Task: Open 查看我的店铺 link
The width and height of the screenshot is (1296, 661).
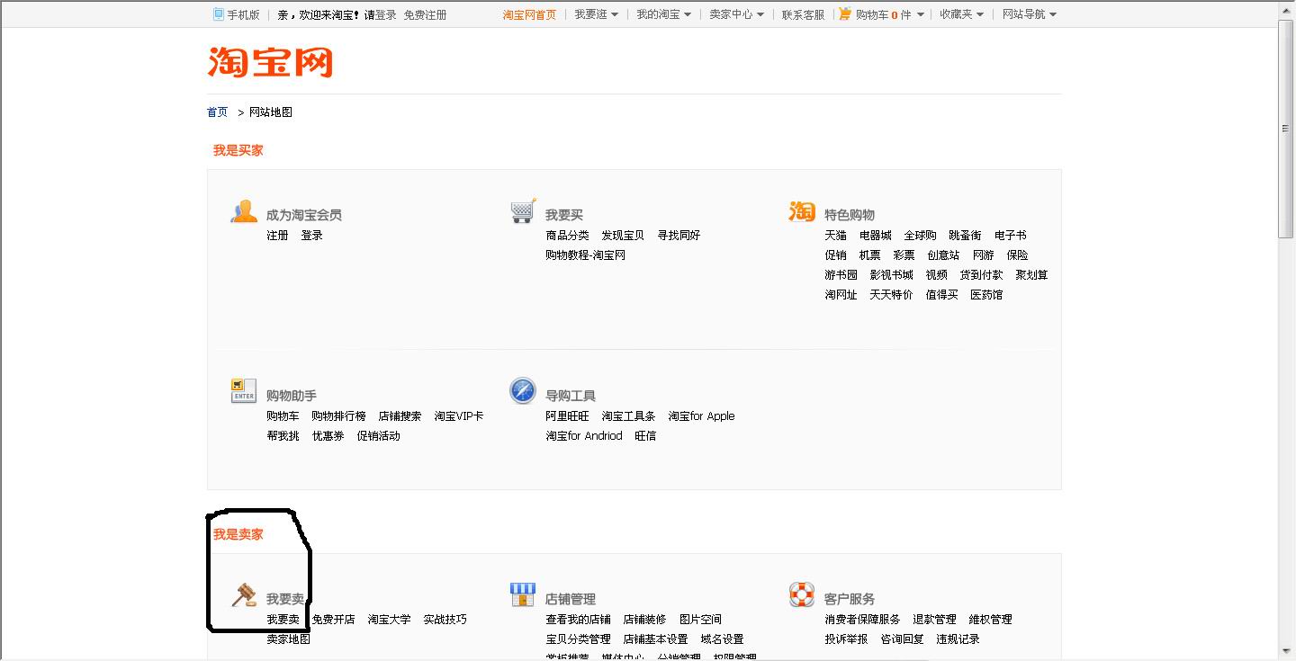Action: point(578,620)
